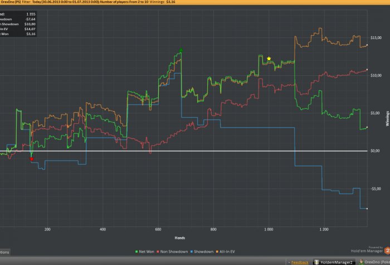The image size is (390, 265).
Task: Click the filter date range in header
Action: click(66, 2)
